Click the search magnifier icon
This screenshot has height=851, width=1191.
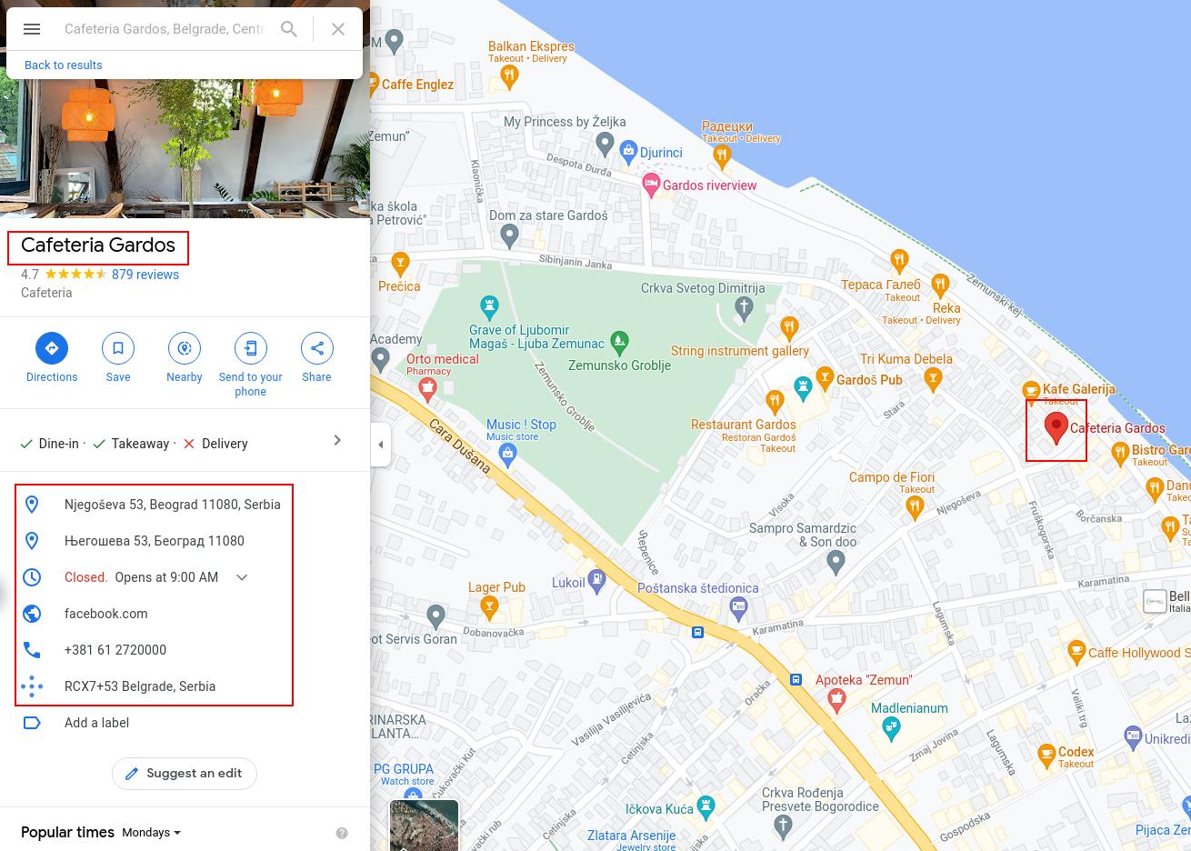289,29
